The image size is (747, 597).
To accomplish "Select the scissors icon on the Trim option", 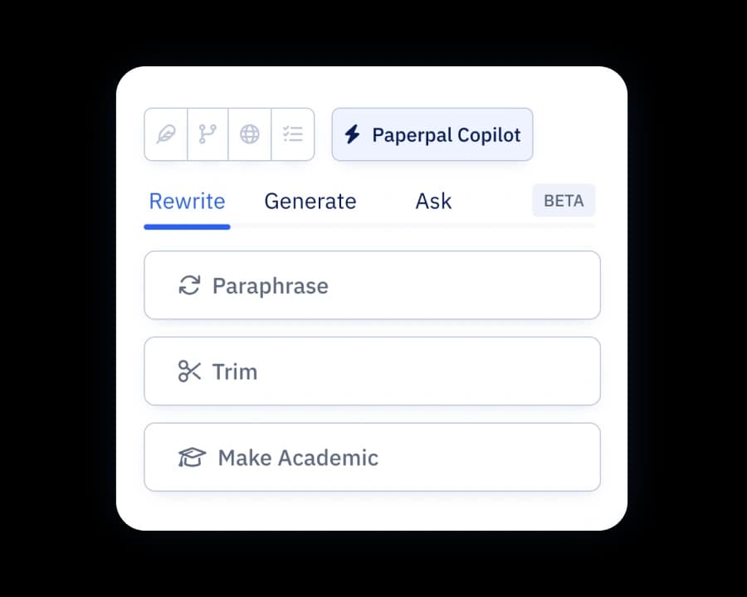I will [190, 371].
